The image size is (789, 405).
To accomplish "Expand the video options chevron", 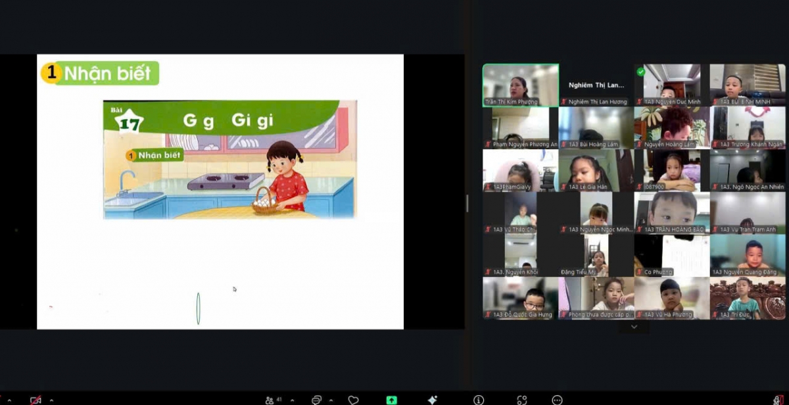I will [51, 400].
